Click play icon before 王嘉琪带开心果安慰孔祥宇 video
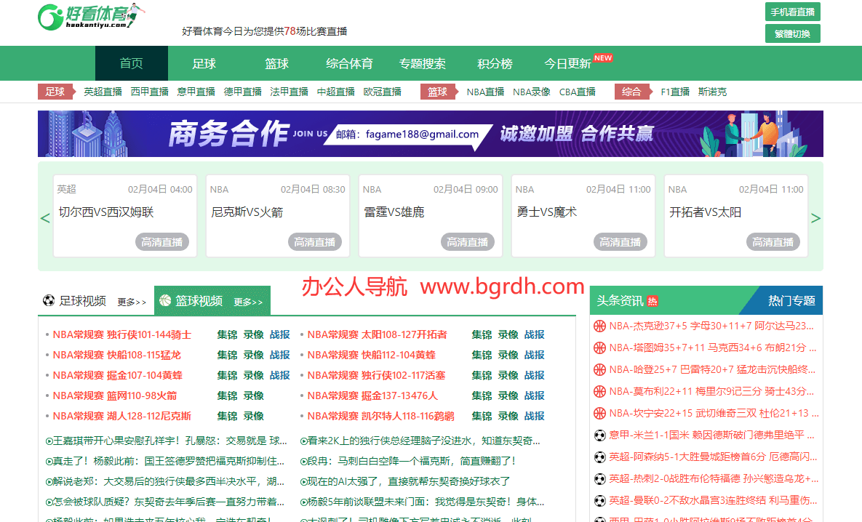862x522 pixels. (49, 441)
